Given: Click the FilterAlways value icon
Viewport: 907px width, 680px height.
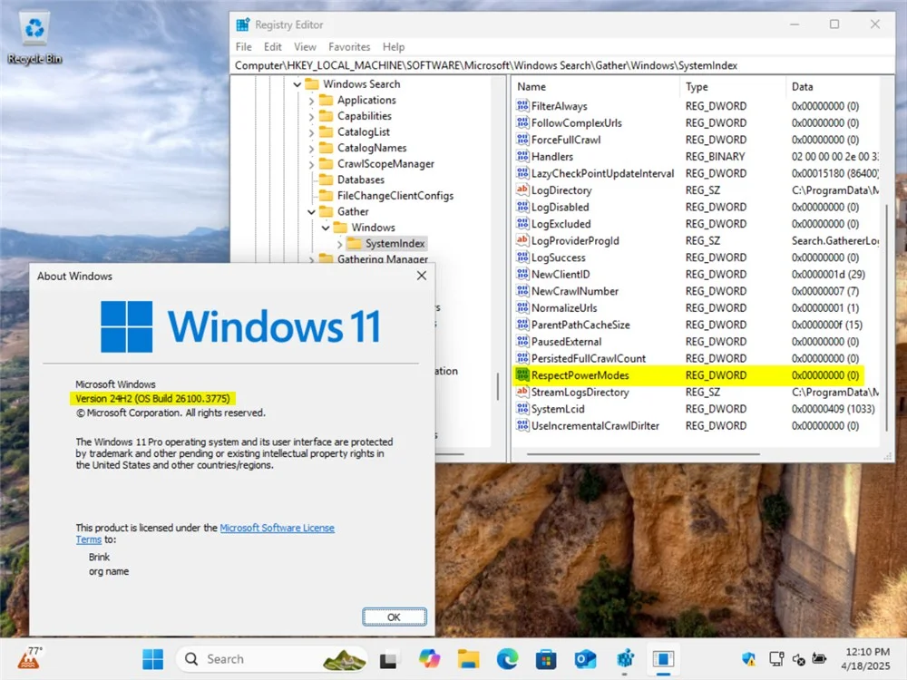Looking at the screenshot, I should (522, 106).
